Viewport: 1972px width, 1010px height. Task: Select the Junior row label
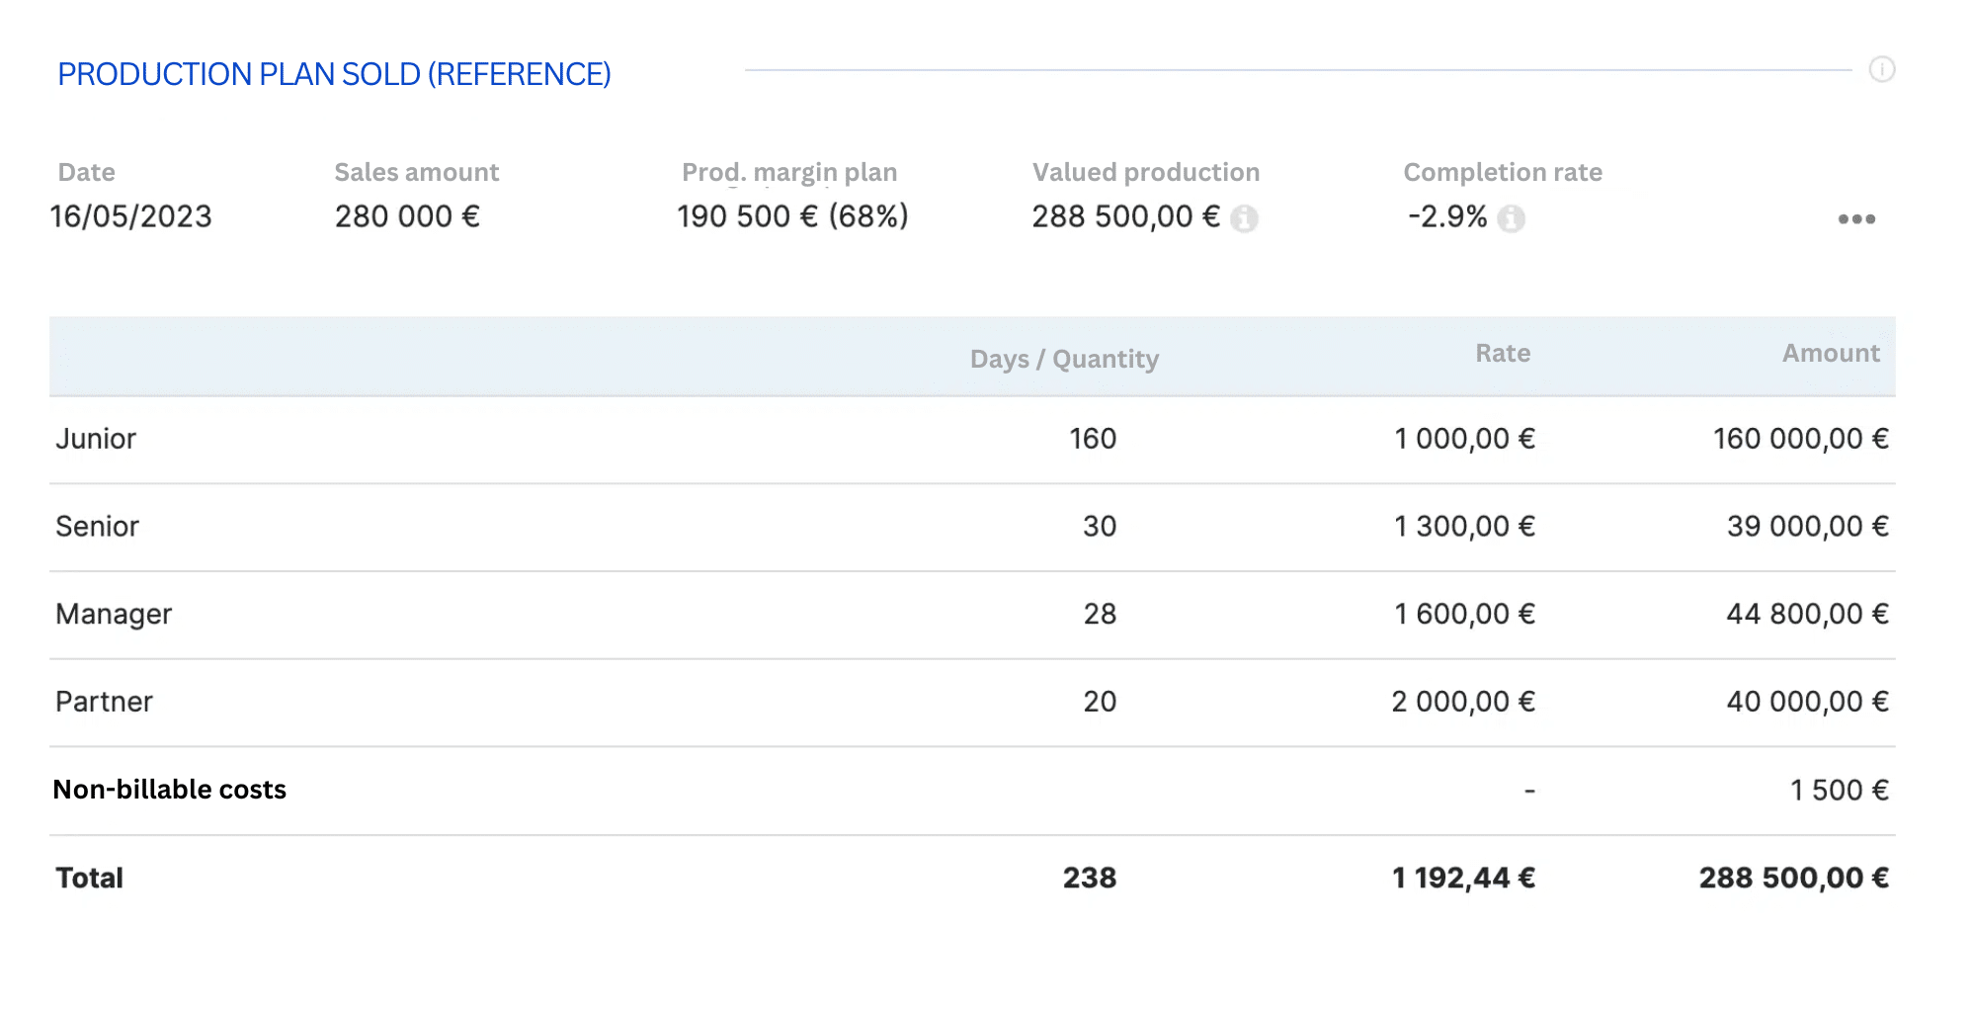pos(96,439)
